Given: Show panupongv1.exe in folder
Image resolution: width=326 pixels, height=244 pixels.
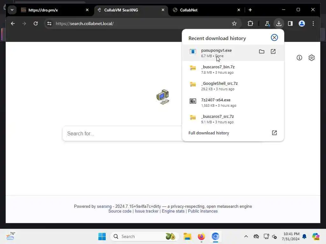Looking at the screenshot, I should pyautogui.click(x=262, y=51).
